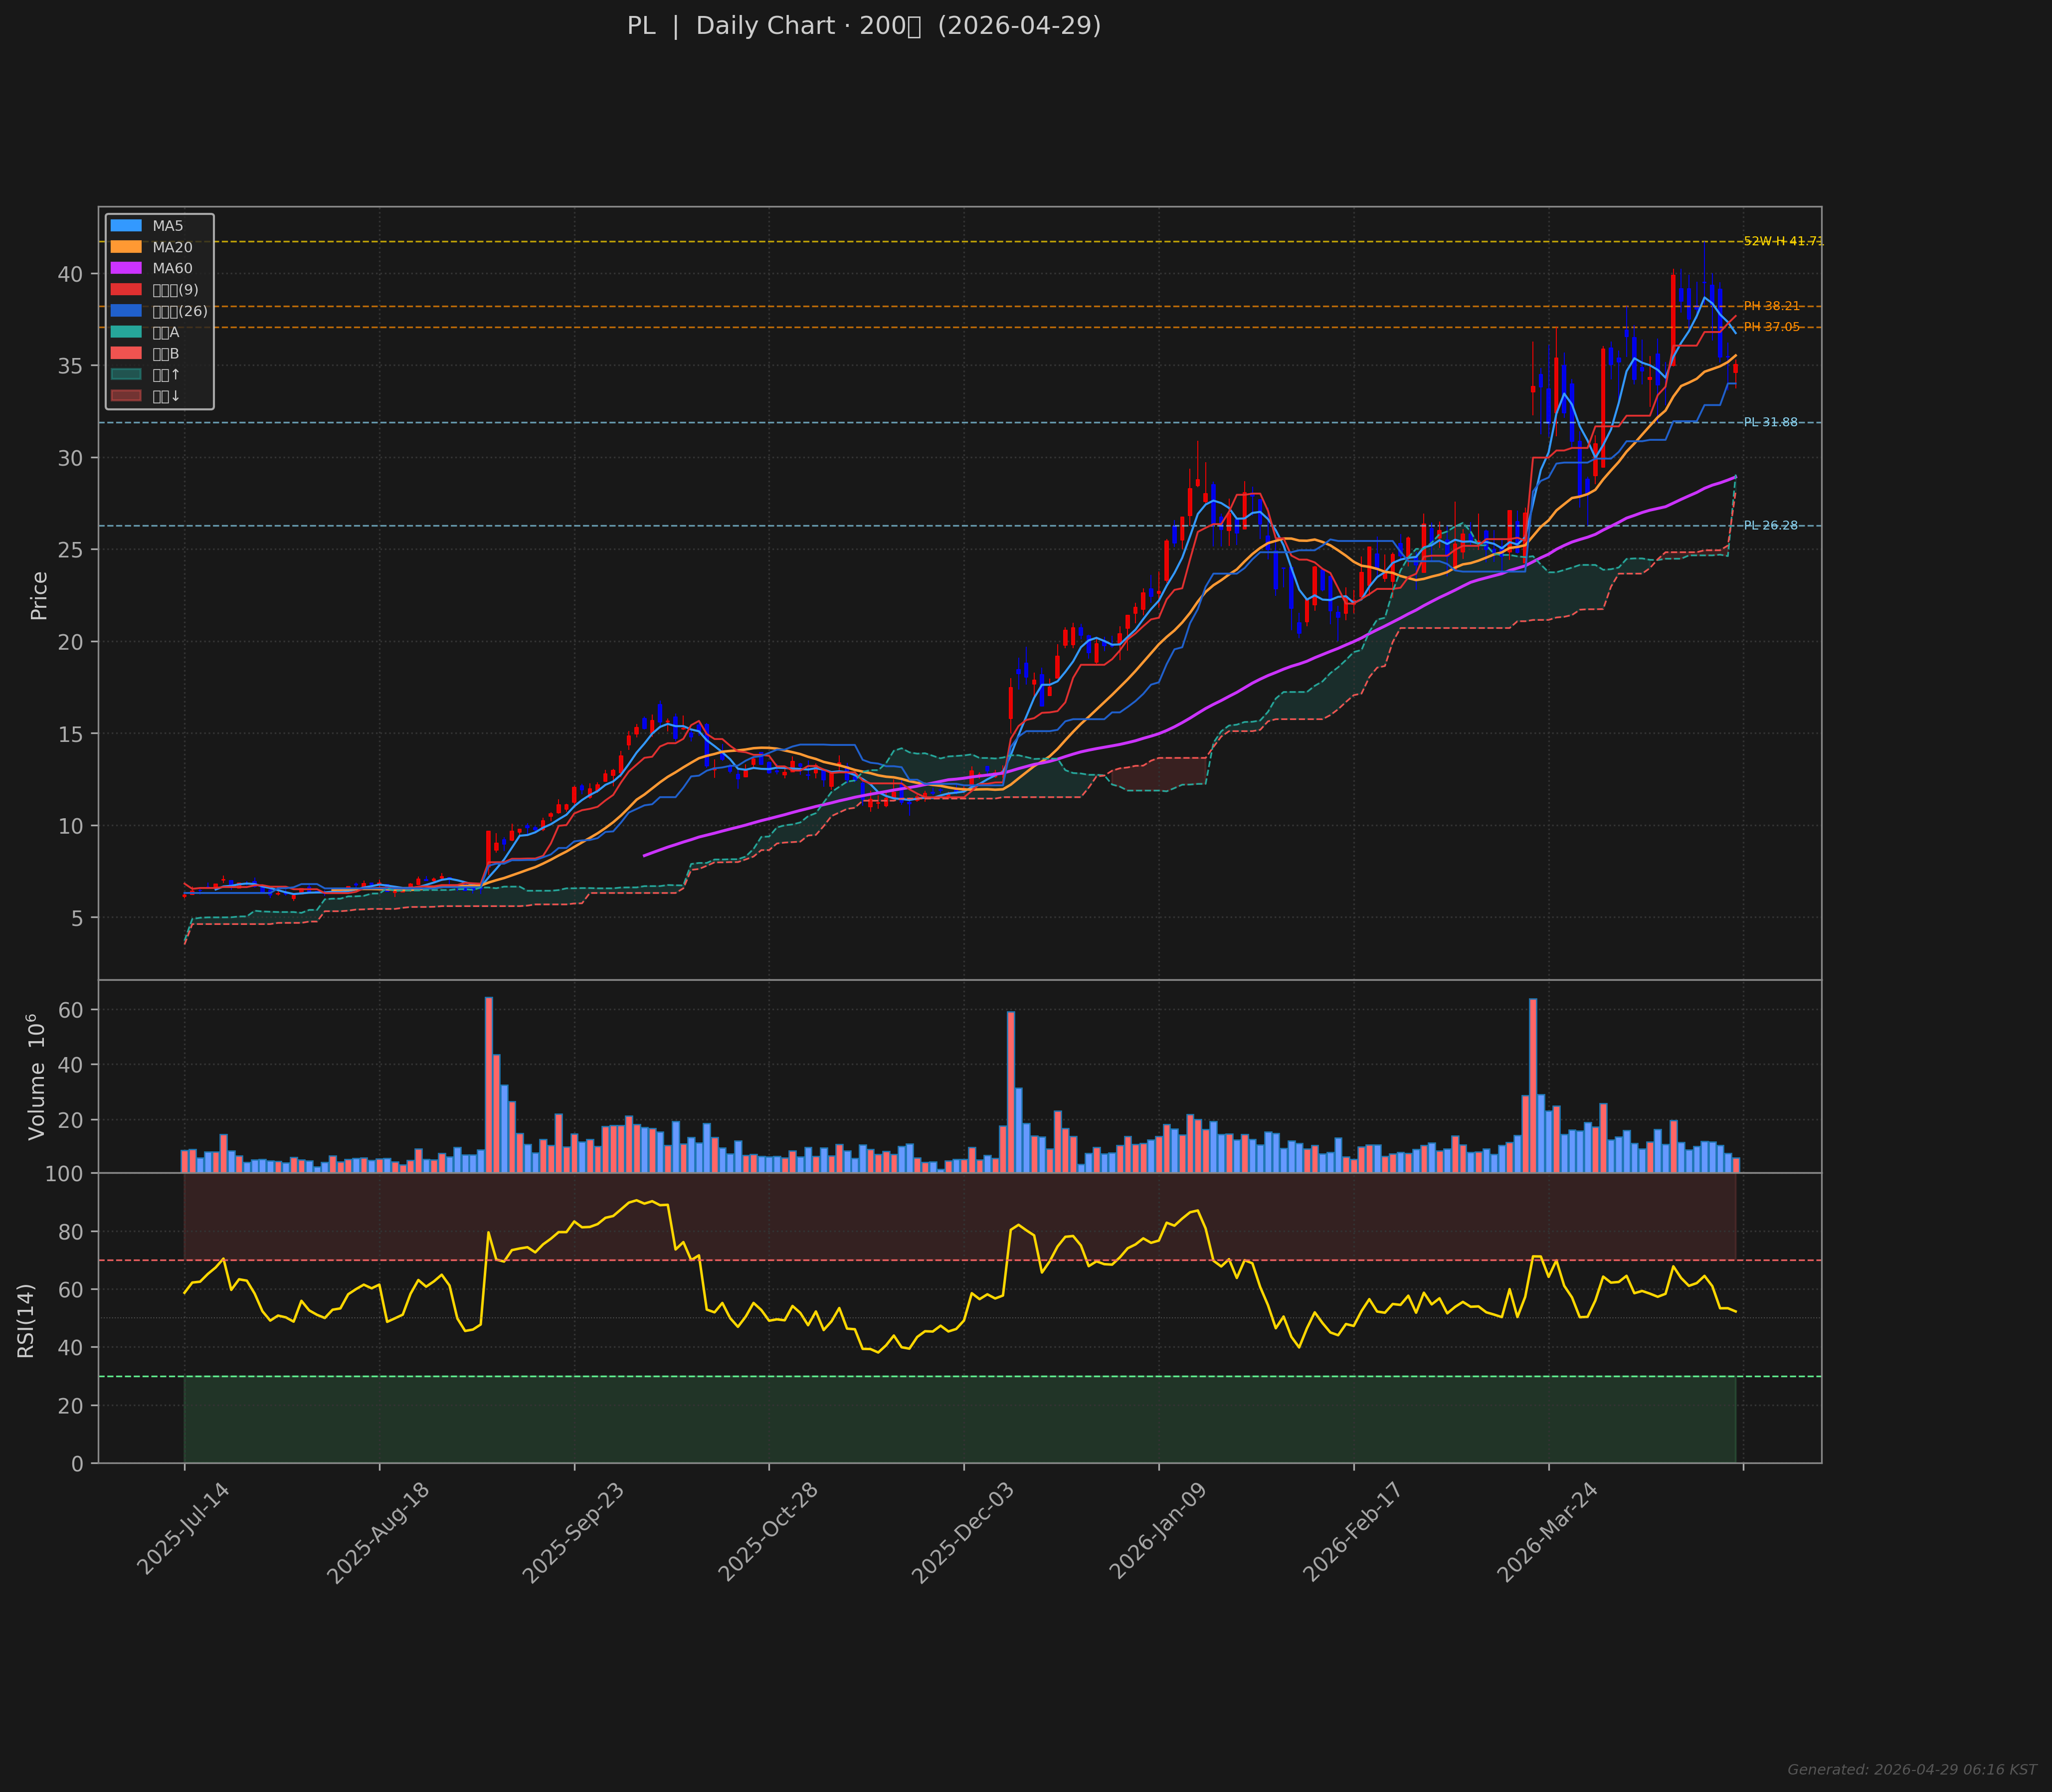This screenshot has height=1792, width=2052.
Task: Click the PL 31.88 support label
Action: 1770,423
